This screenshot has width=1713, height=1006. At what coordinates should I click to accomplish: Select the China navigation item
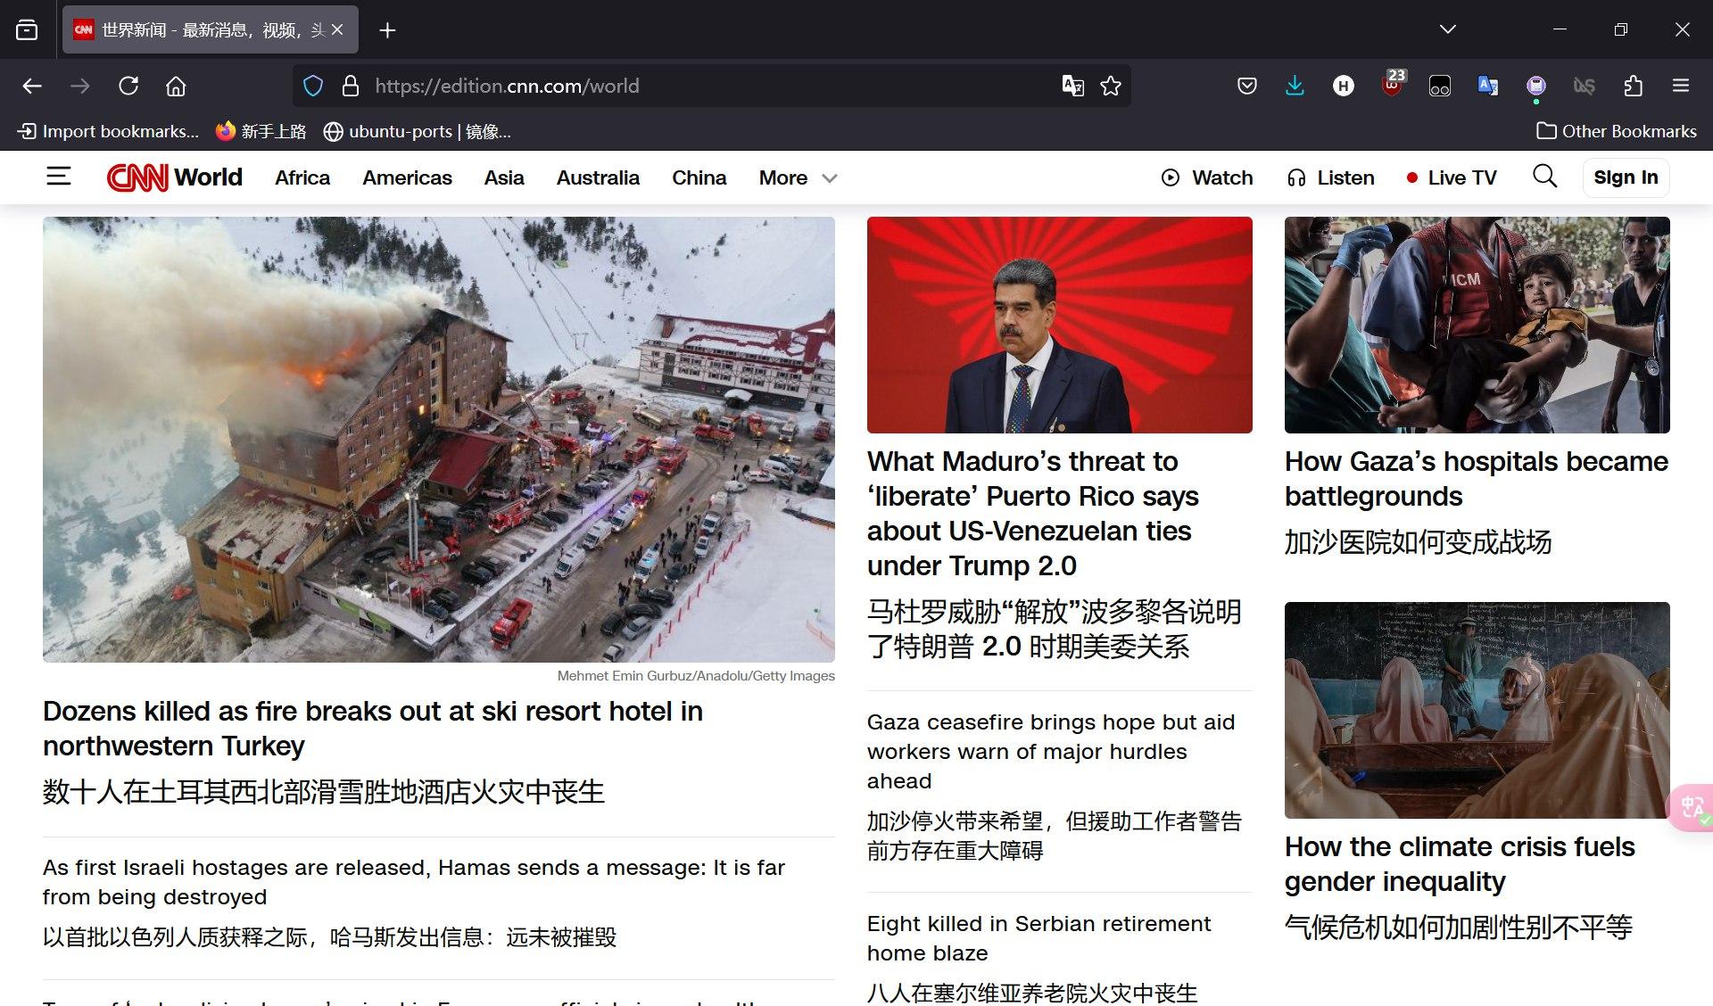(x=699, y=177)
